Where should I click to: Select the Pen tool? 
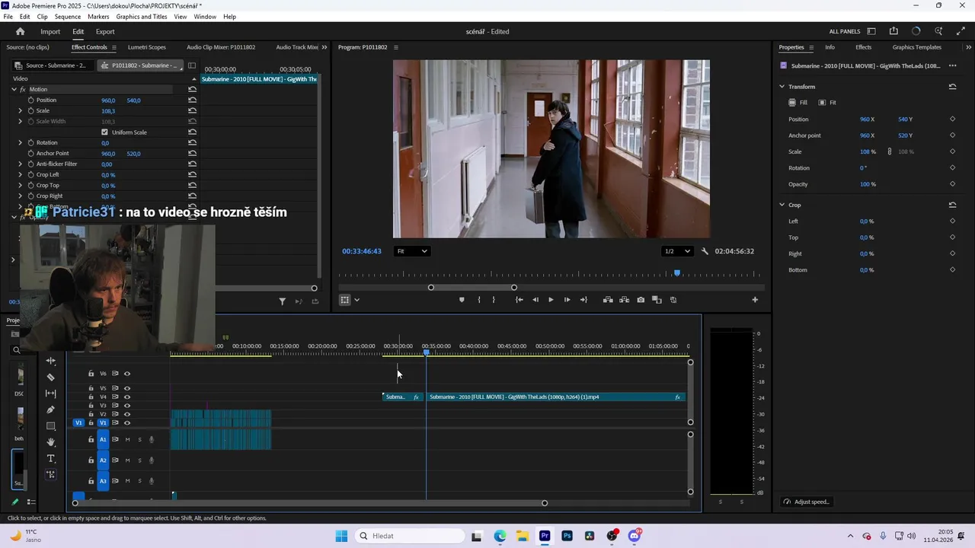tap(51, 409)
